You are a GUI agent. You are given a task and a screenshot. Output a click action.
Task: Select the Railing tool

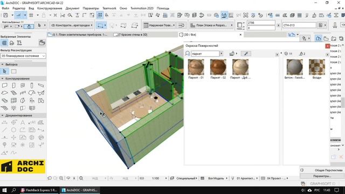click(x=23, y=93)
